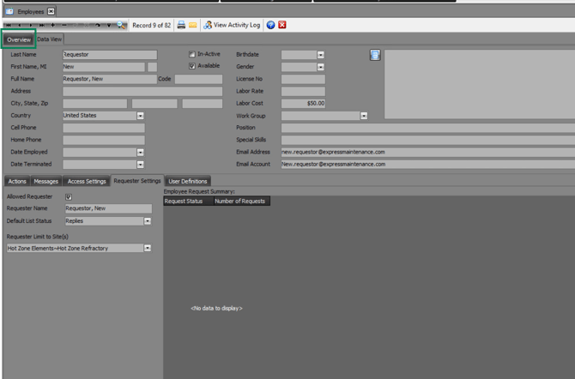Click into the Last Name field

pyautogui.click(x=109, y=55)
